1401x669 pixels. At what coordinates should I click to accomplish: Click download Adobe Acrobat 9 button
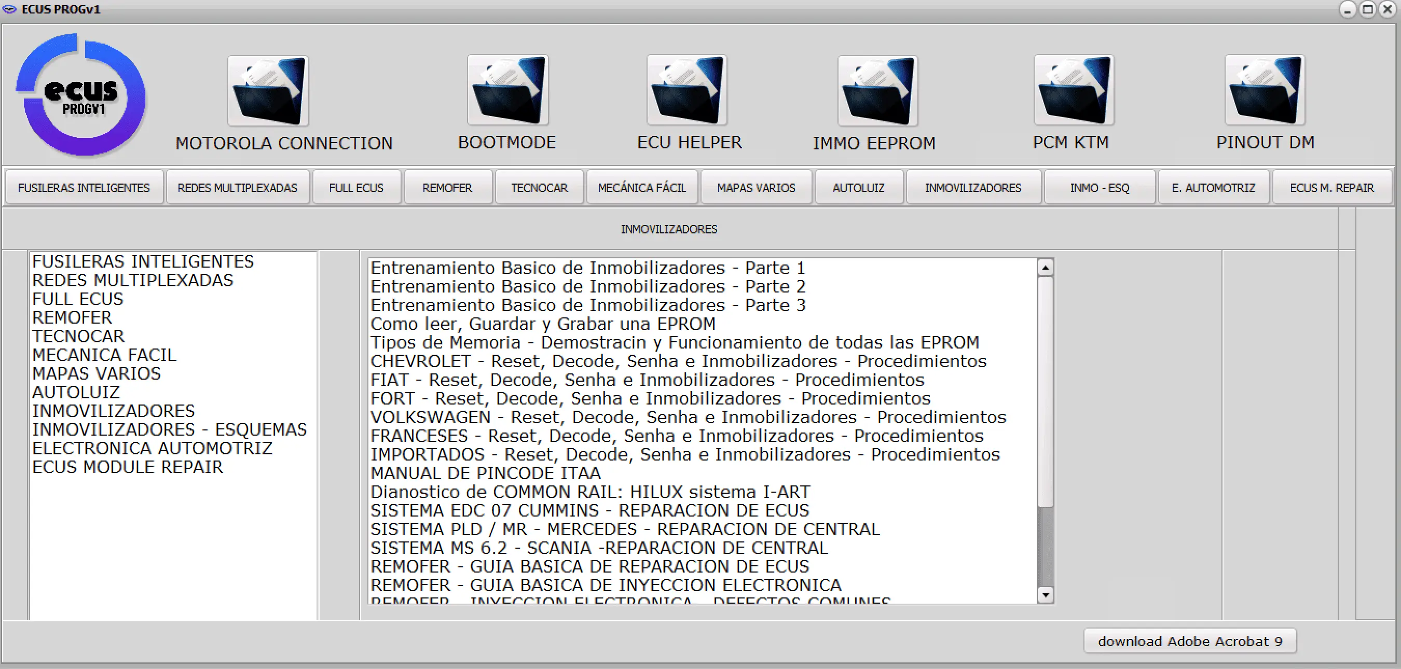(1190, 642)
